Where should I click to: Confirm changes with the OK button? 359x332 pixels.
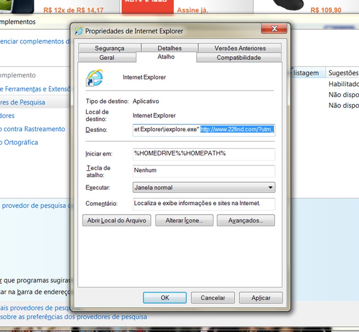(x=165, y=298)
